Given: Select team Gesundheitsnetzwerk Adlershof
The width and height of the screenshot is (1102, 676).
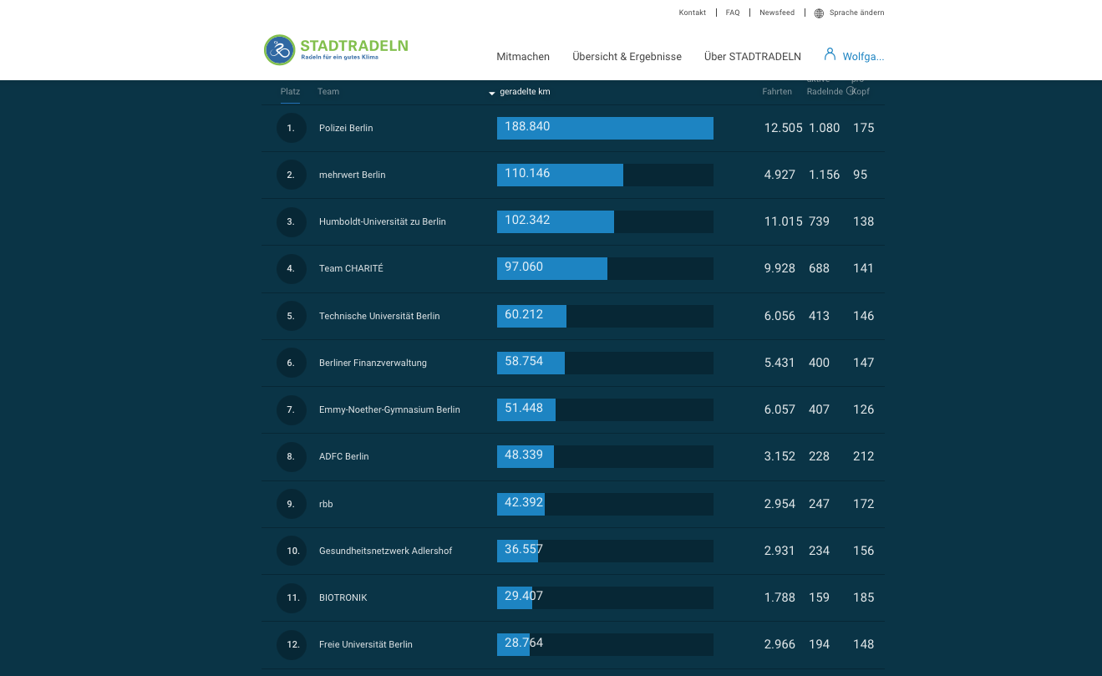Looking at the screenshot, I should tap(386, 551).
